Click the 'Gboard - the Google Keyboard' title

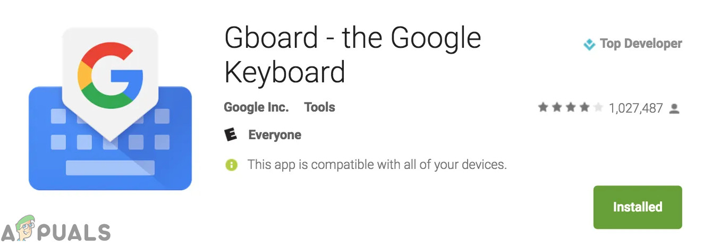pyautogui.click(x=352, y=55)
